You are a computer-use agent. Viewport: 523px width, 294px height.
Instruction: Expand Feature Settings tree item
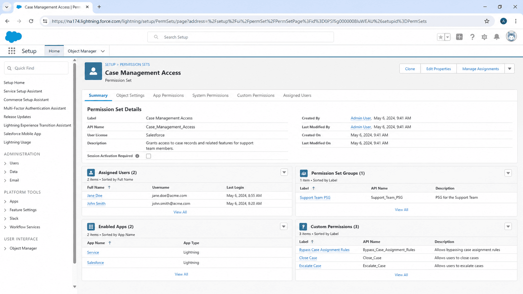tap(5, 210)
